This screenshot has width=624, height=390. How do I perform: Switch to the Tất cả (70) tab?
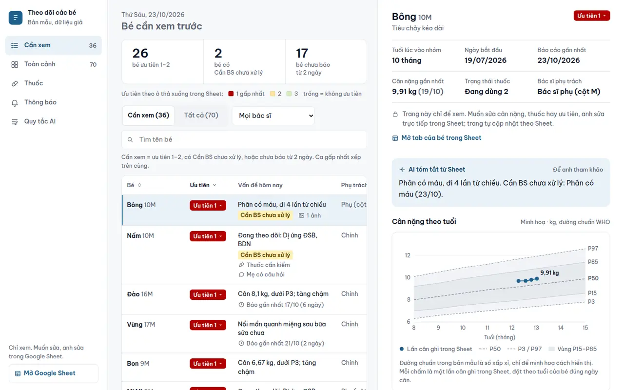[x=201, y=116]
